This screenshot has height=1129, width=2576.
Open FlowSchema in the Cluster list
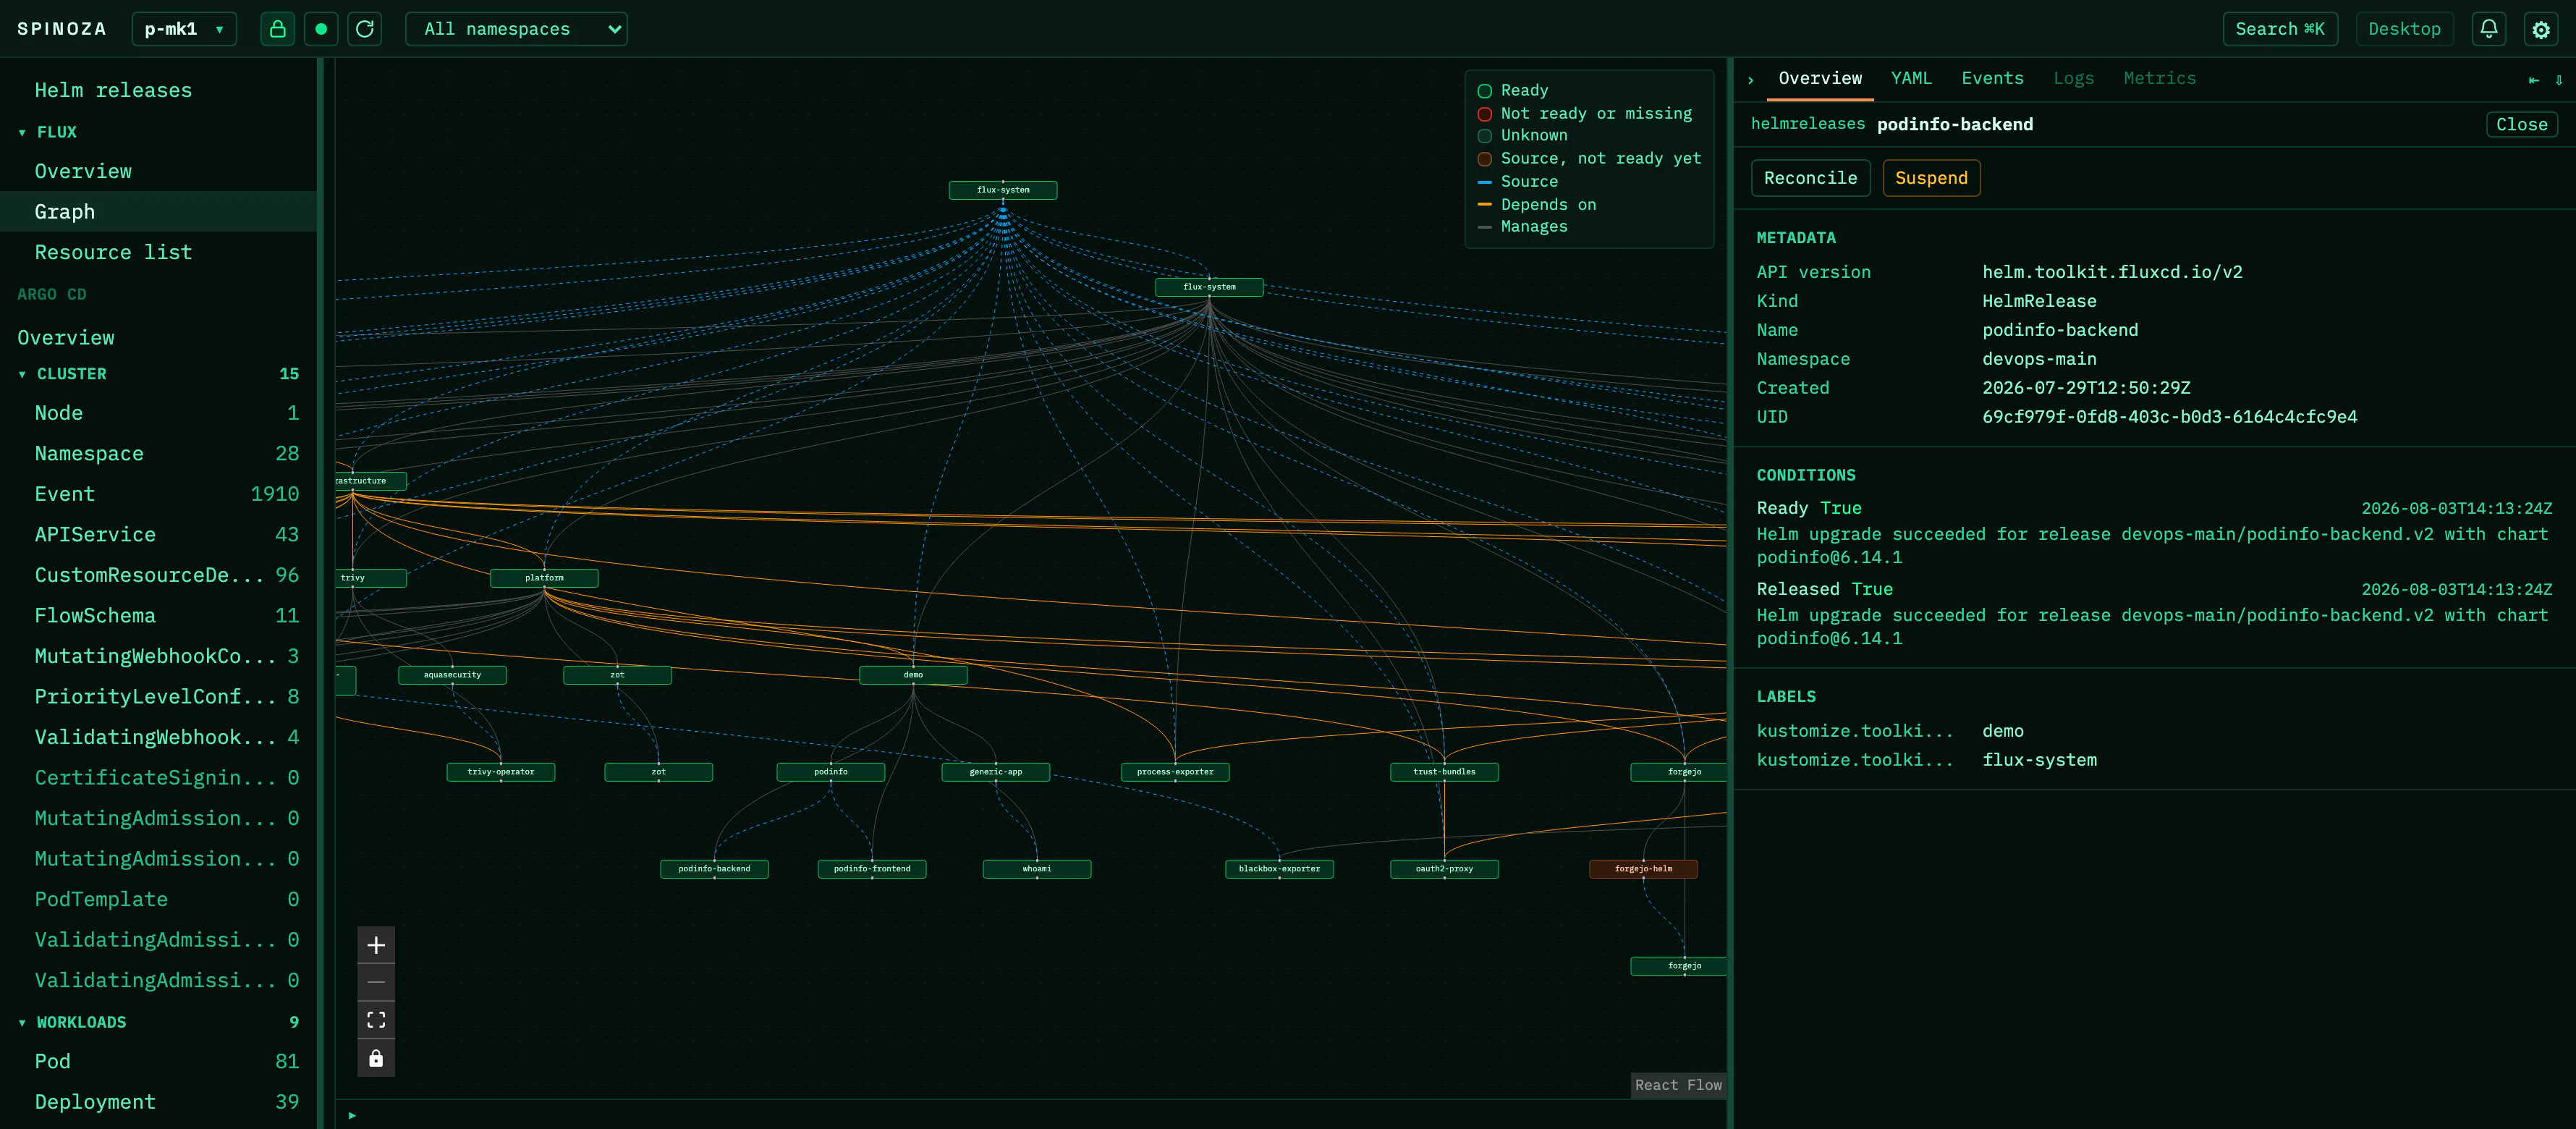(158, 616)
